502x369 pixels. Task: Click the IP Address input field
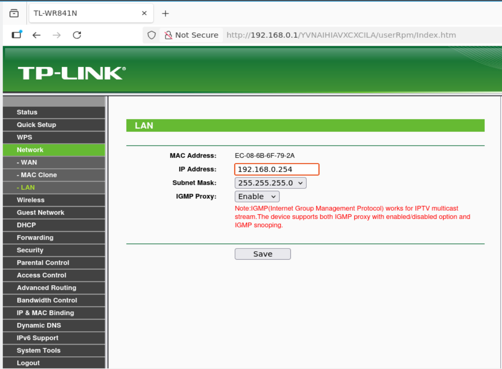(x=276, y=169)
